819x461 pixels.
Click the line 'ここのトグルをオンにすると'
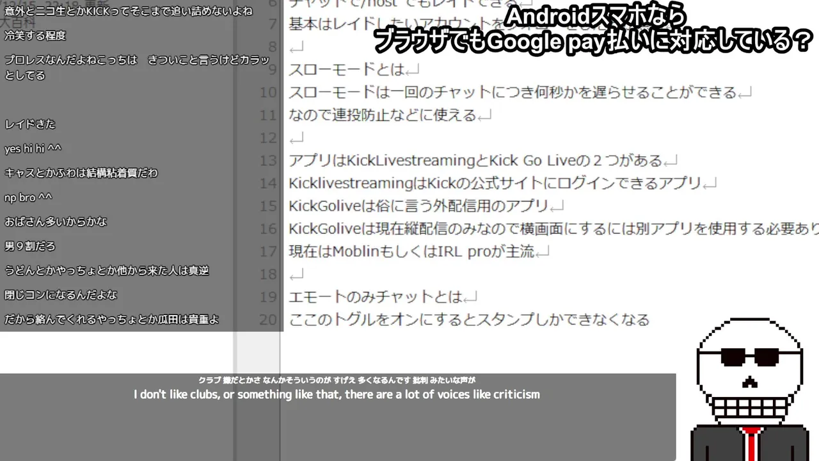(469, 319)
